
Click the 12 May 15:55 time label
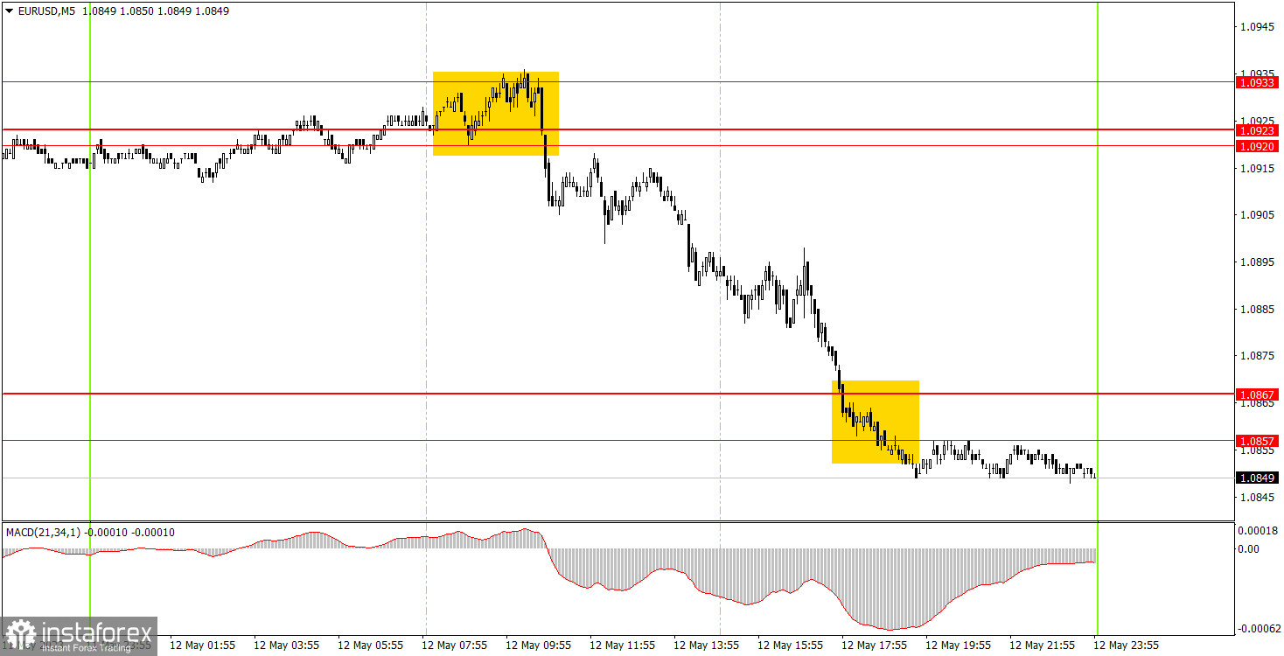[789, 646]
